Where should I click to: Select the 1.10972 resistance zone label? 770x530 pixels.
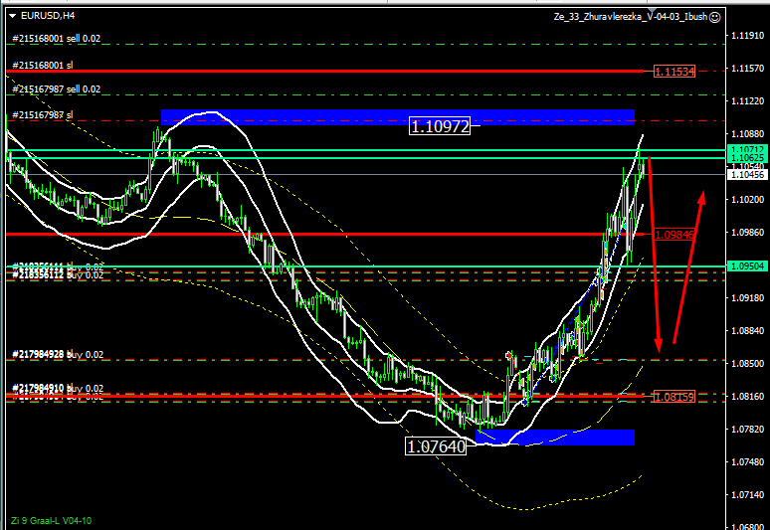pos(440,126)
